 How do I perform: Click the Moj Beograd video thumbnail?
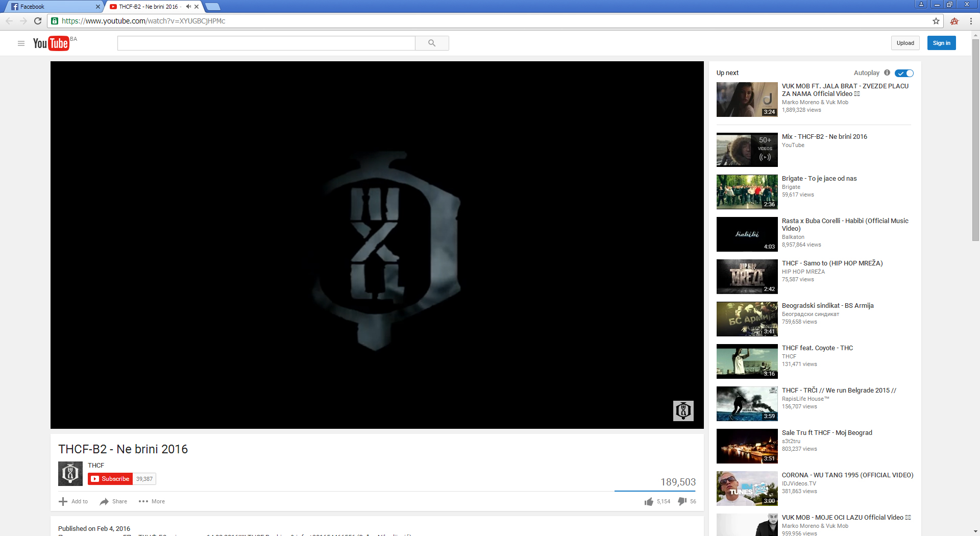(x=747, y=446)
